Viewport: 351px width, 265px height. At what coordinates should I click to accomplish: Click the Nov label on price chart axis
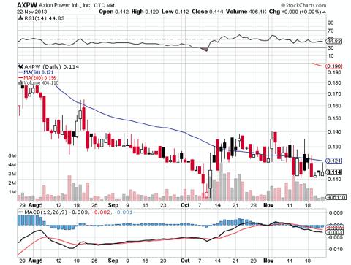(x=268, y=205)
